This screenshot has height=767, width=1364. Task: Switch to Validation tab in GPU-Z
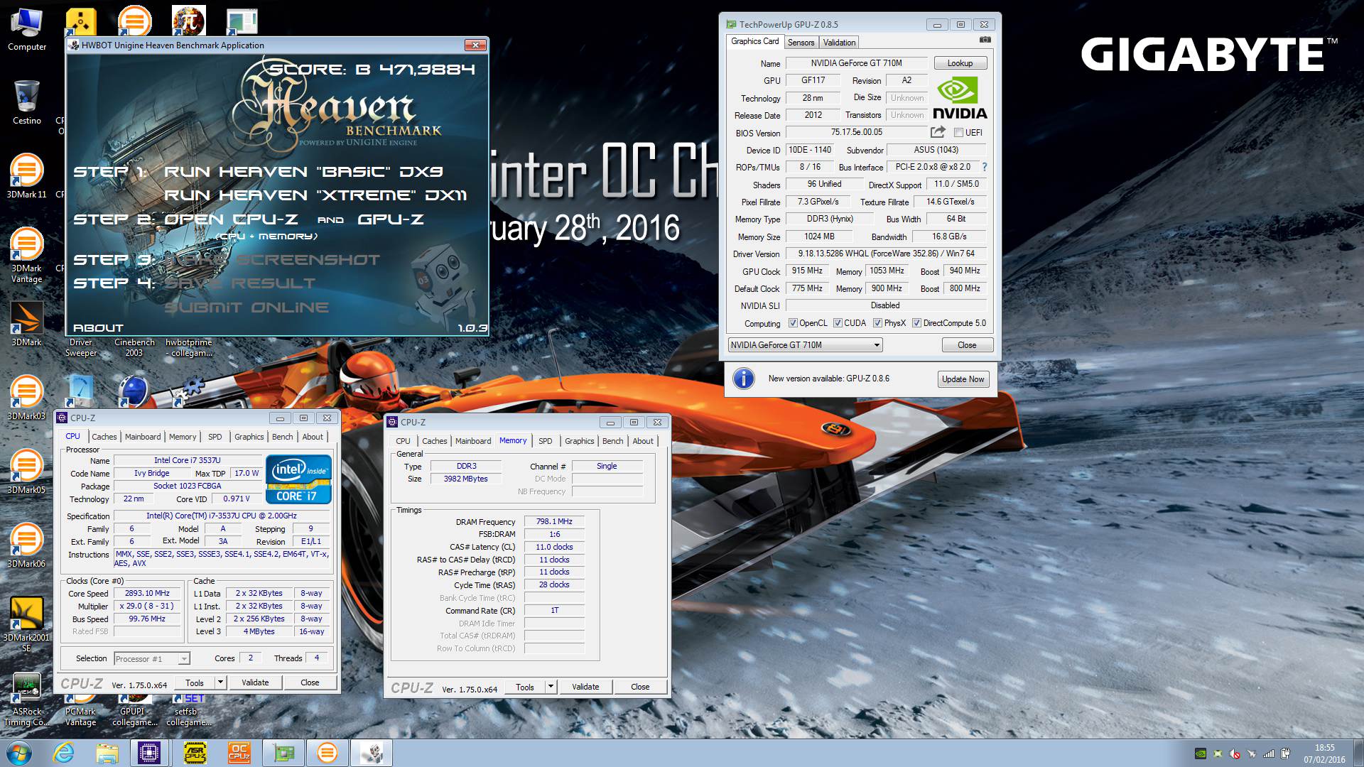click(839, 43)
